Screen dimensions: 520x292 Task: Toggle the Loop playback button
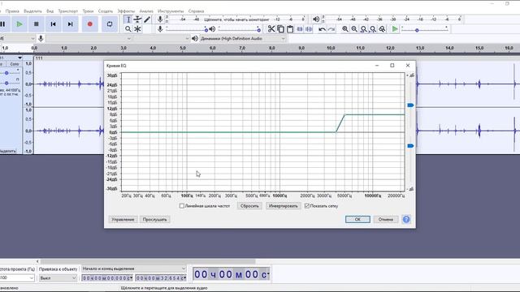click(110, 24)
